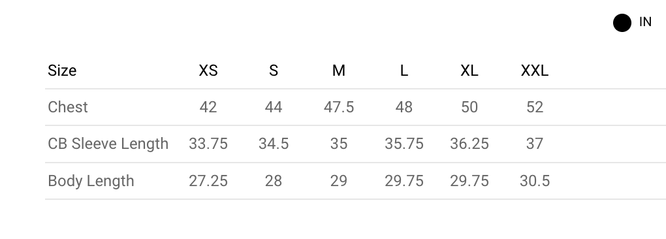Click the CB Sleeve Length row label
Image resolution: width=666 pixels, height=239 pixels.
(x=108, y=144)
